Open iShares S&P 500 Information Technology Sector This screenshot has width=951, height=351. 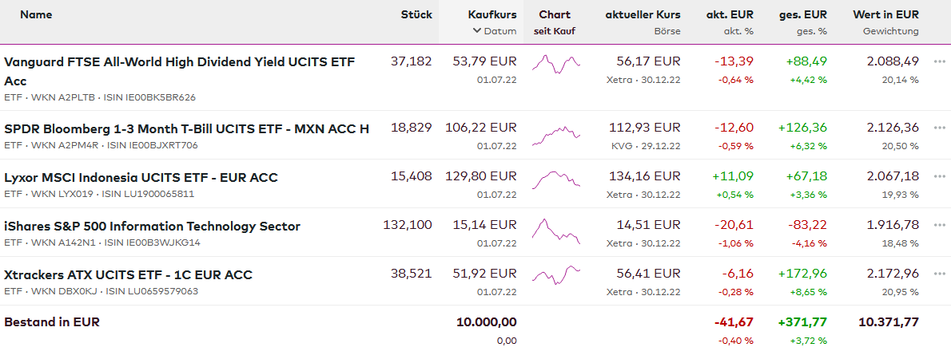[152, 226]
